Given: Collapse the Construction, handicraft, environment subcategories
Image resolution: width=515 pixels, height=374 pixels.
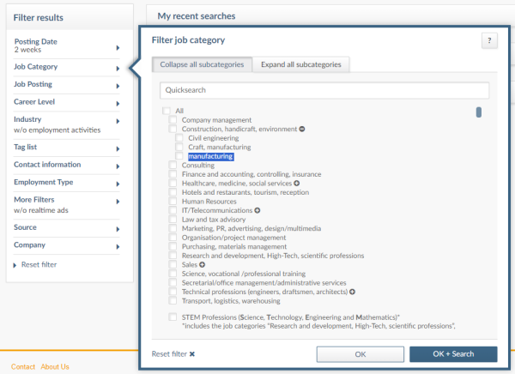Looking at the screenshot, I should [302, 129].
